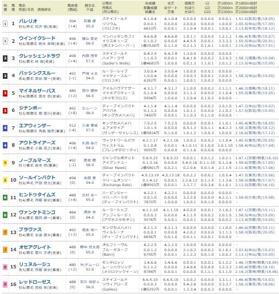Click black frame 2 box beside horse 3
This screenshot has height=294, width=279.
coord(5,58)
